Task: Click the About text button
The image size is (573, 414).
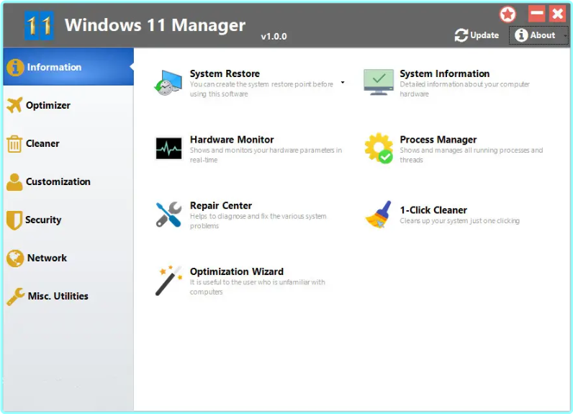Action: point(542,35)
